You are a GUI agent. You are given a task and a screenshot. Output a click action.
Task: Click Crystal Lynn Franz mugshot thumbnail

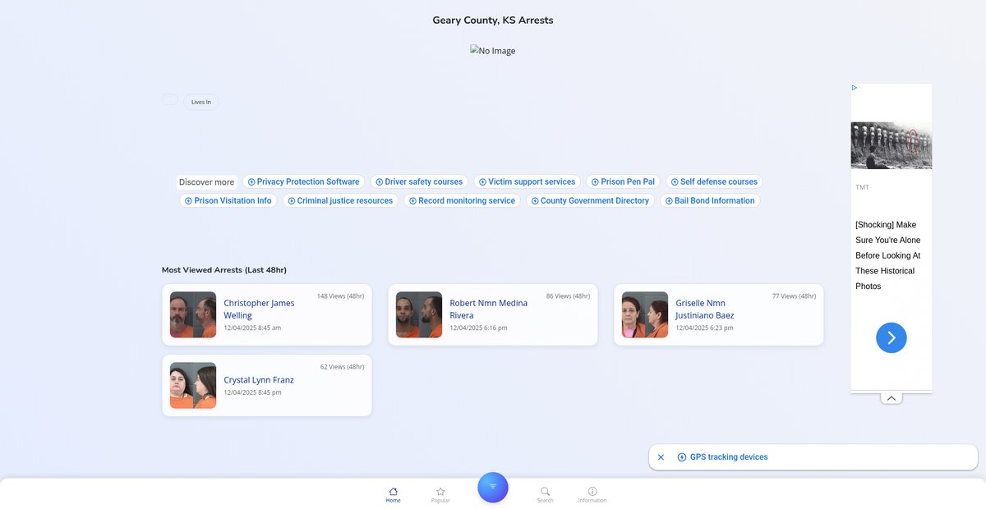pos(193,386)
